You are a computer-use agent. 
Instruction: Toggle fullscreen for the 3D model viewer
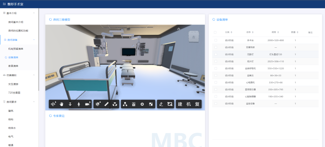151,104
